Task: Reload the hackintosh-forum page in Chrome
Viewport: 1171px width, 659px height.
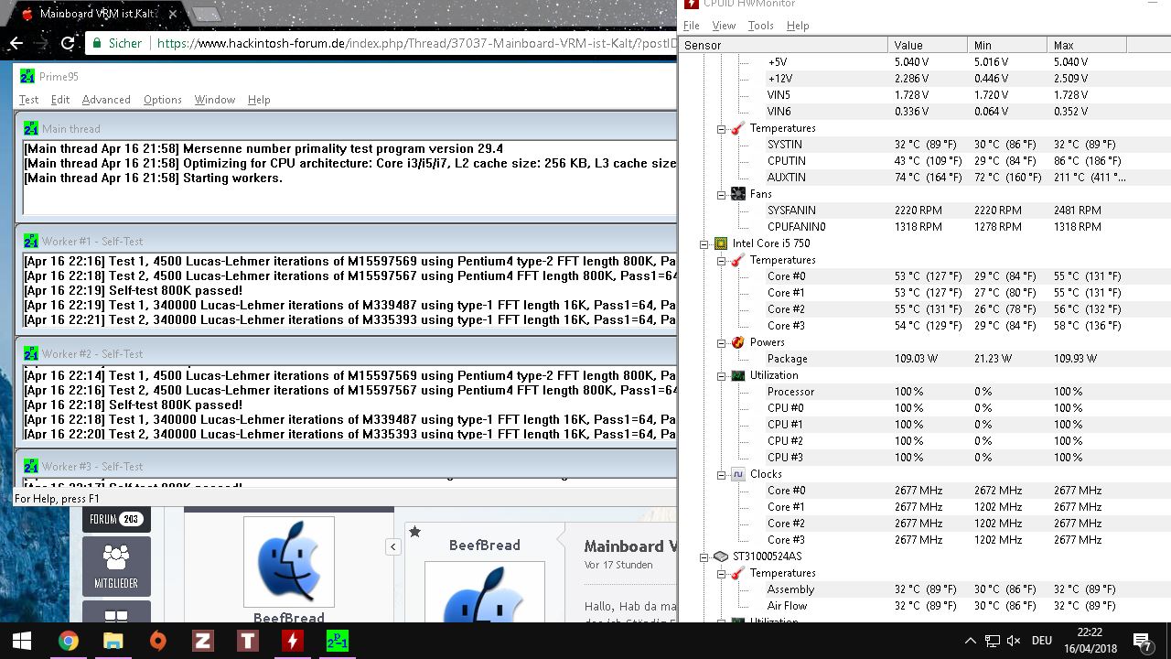Action: pyautogui.click(x=68, y=43)
